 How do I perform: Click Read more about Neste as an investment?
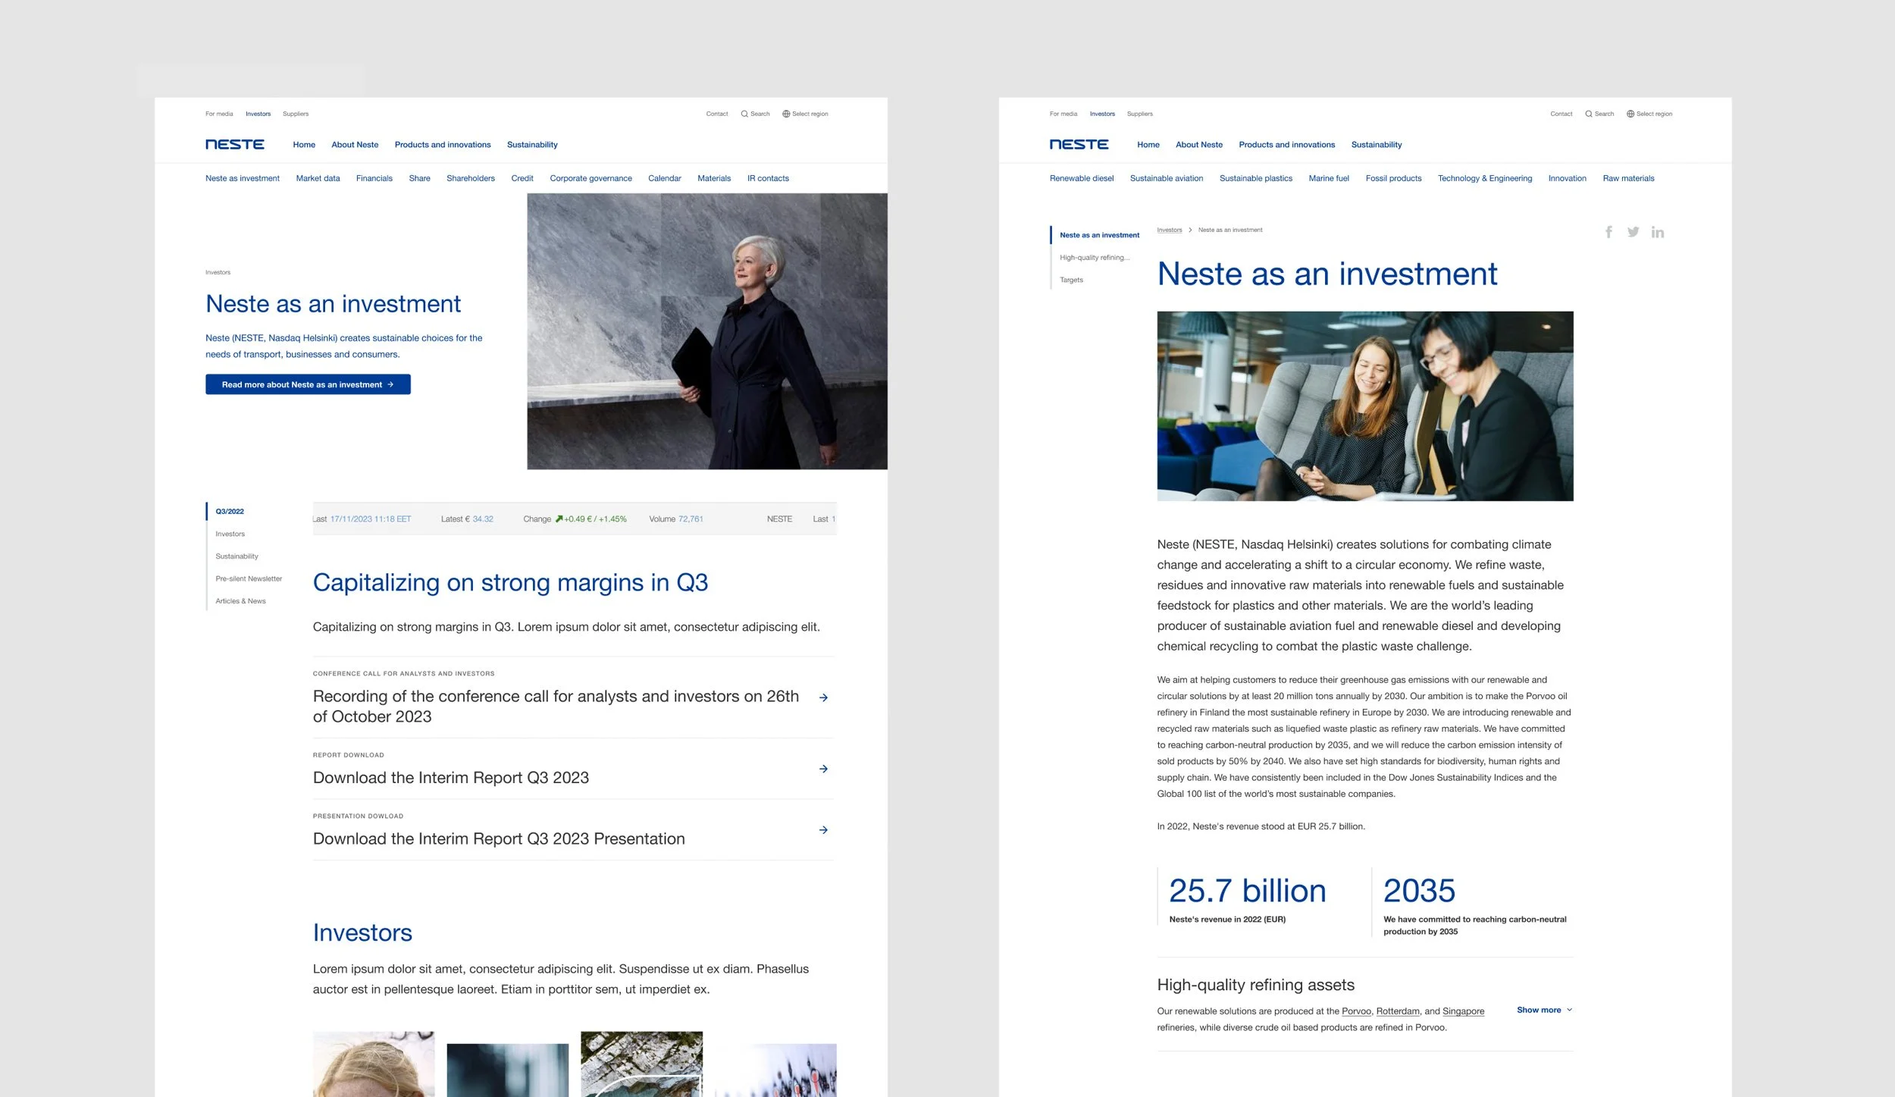click(308, 384)
